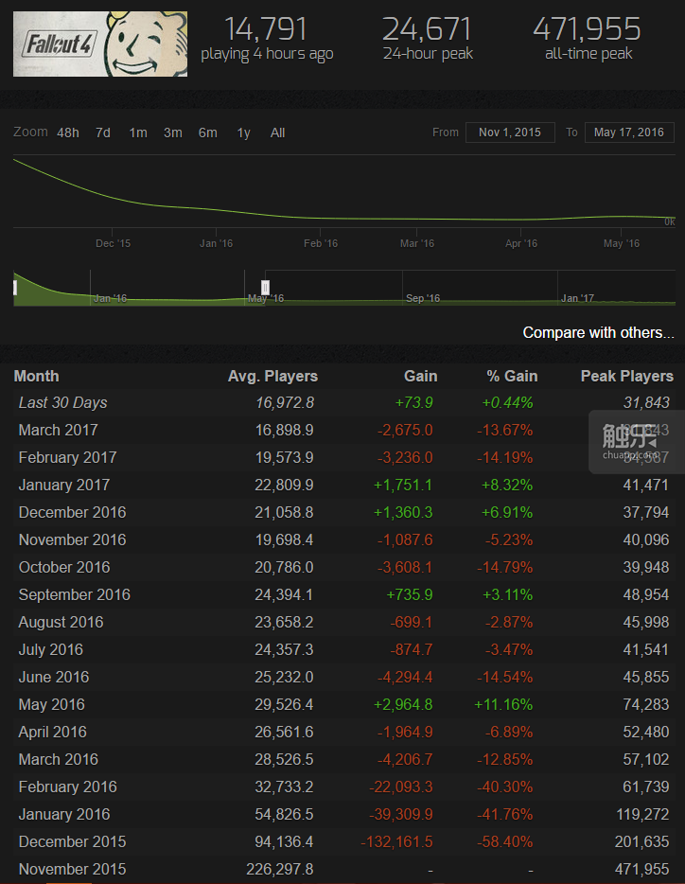Click the Month column header
Image resolution: width=685 pixels, height=884 pixels.
point(36,376)
